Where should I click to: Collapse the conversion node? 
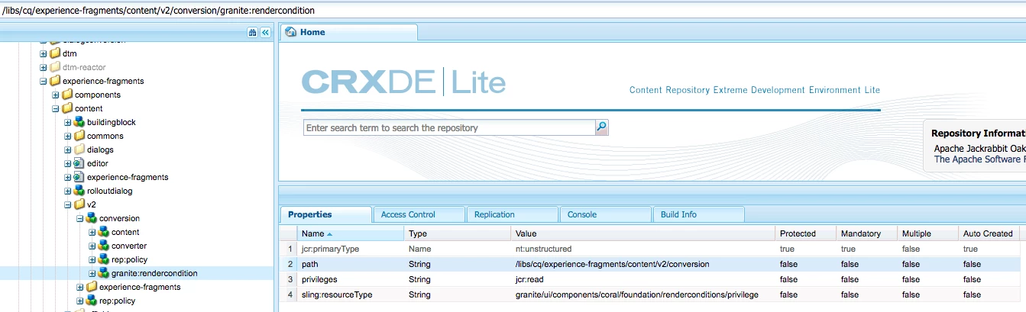80,218
